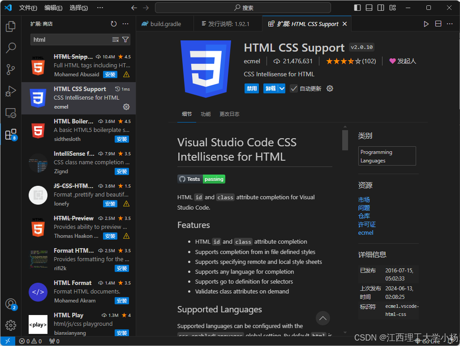Select the Changelog tab of extension page
This screenshot has width=460, height=346.
tap(229, 114)
